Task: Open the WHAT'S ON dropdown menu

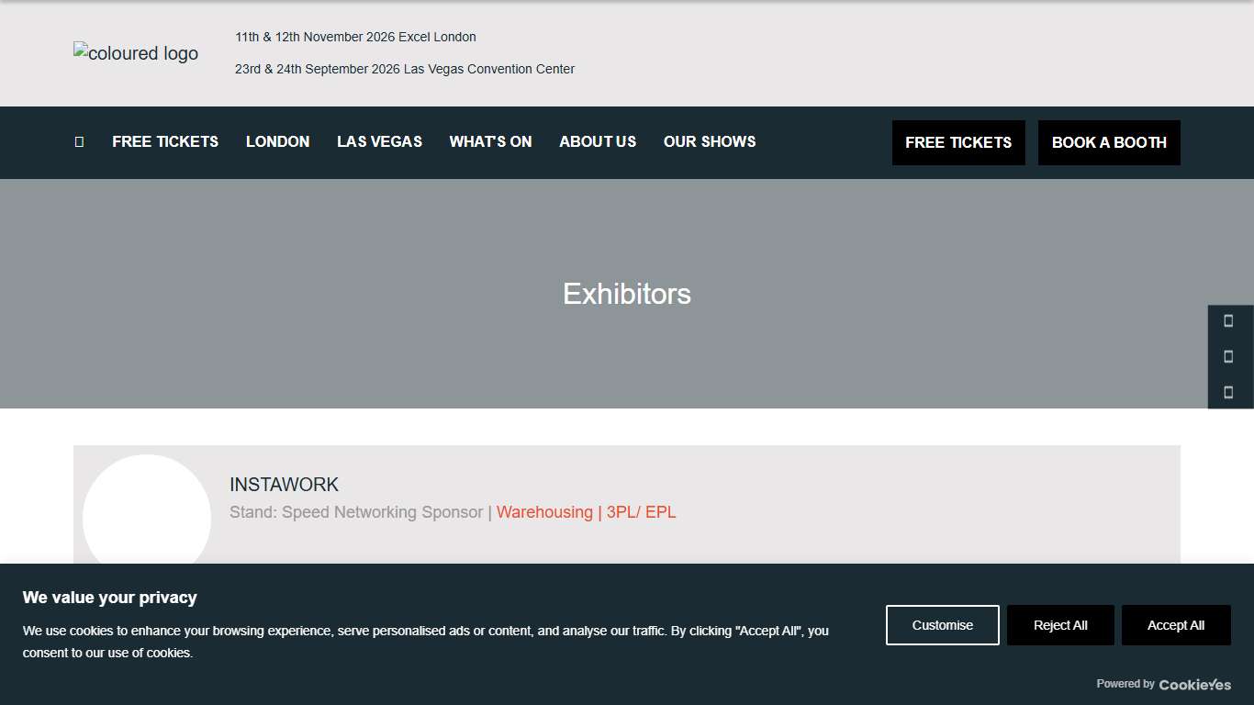Action: coord(490,141)
